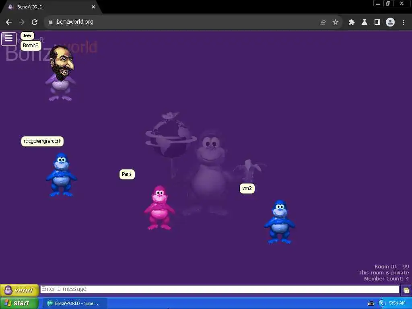Open the Chrome three-dot menu
The height and width of the screenshot is (309, 412).
tap(403, 23)
